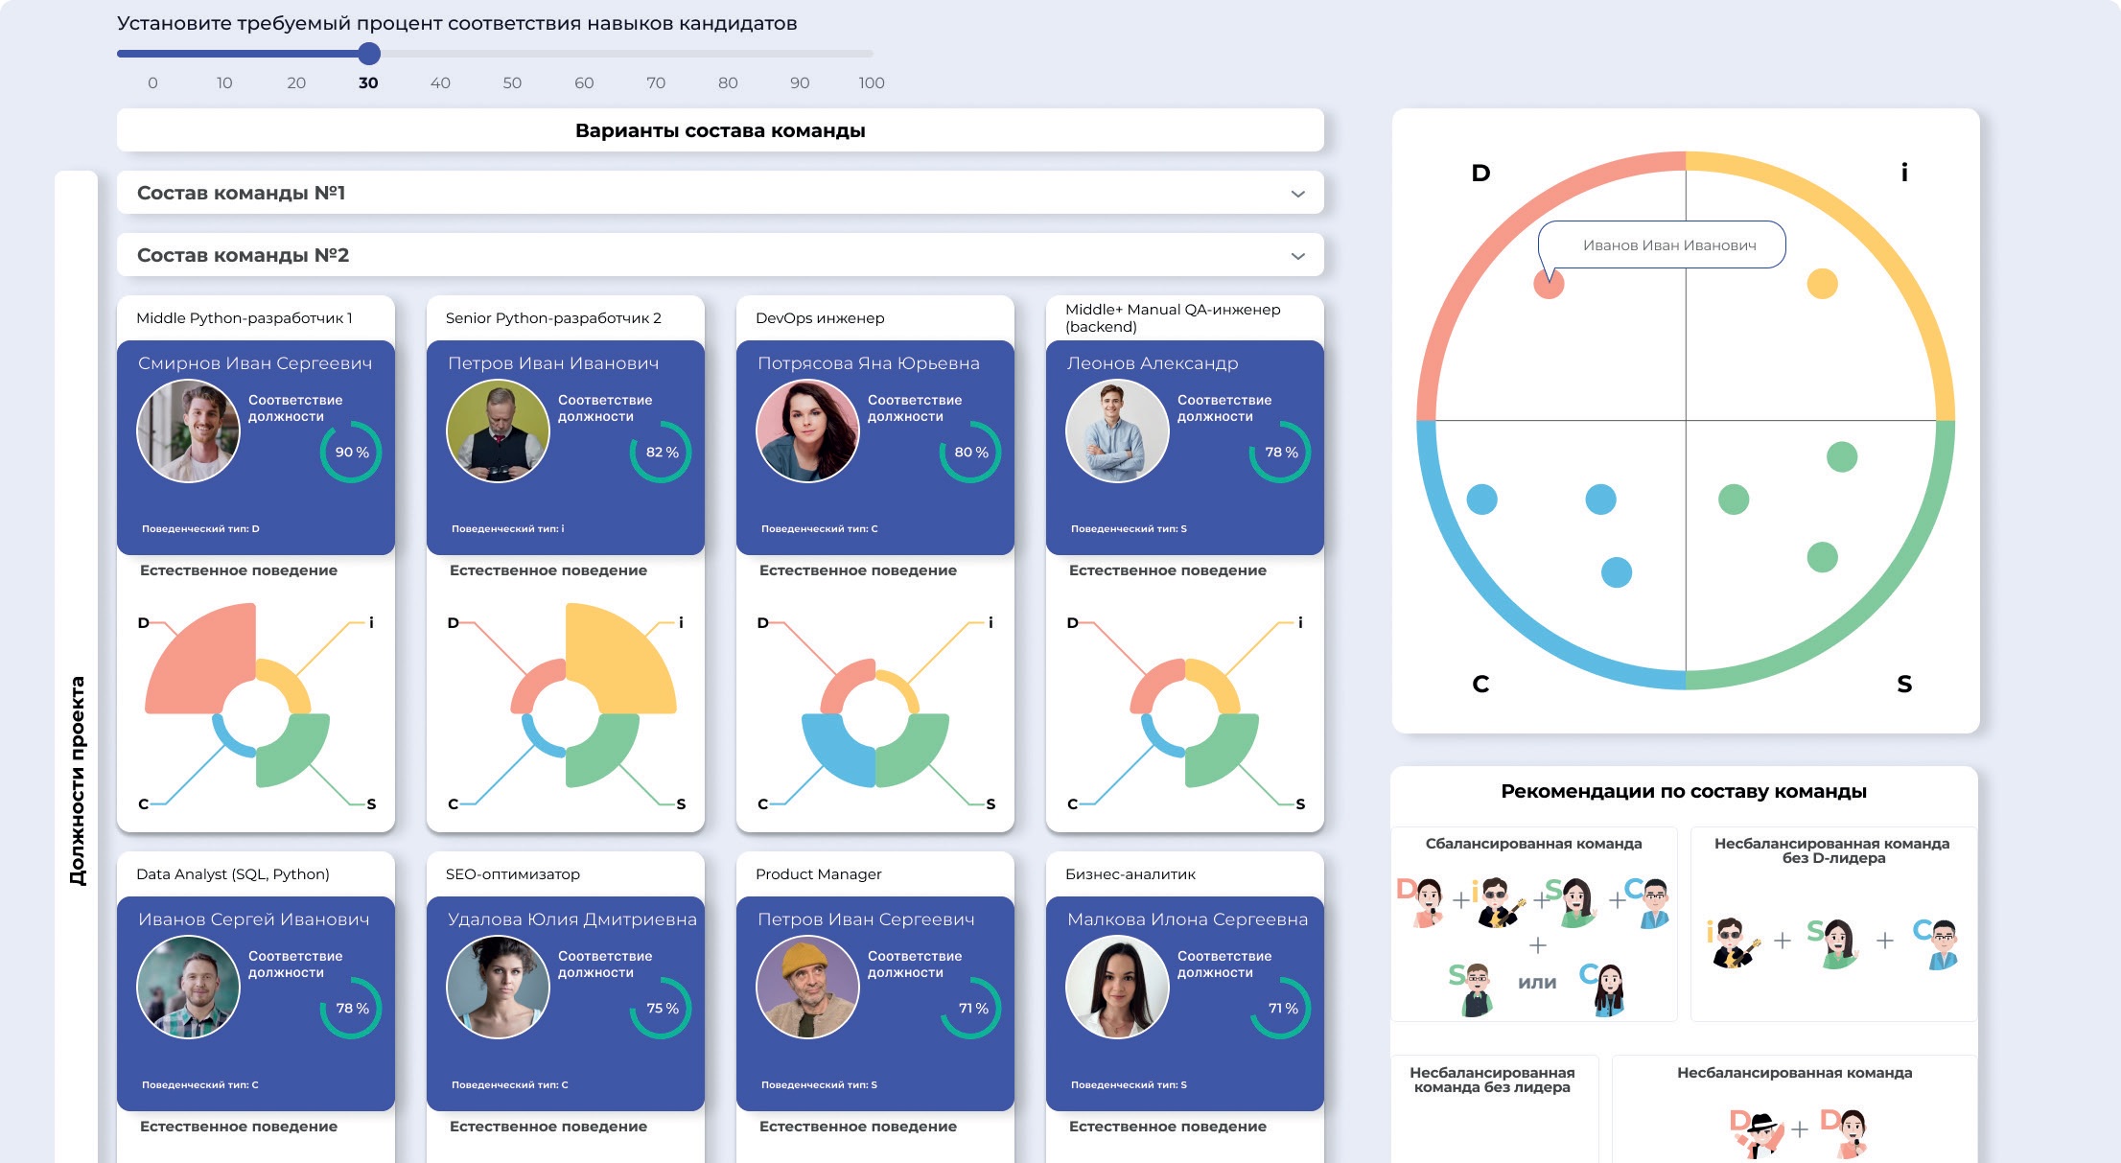Click the Несбалансированная команда без лидера heading
Viewport: 2121px width, 1163px height.
(x=1492, y=1080)
